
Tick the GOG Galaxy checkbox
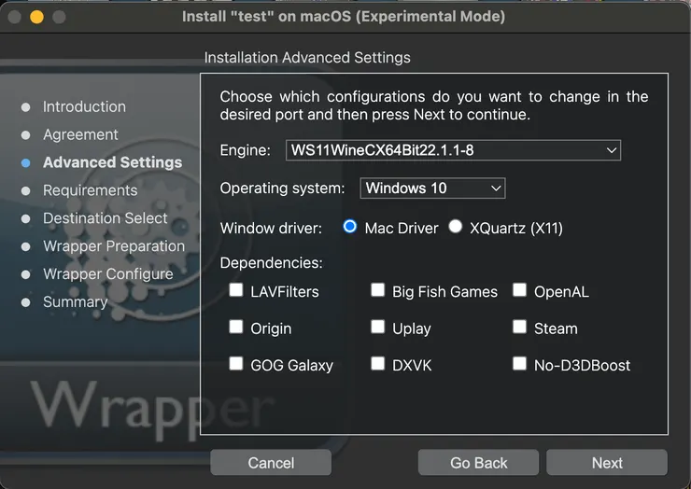coord(236,364)
